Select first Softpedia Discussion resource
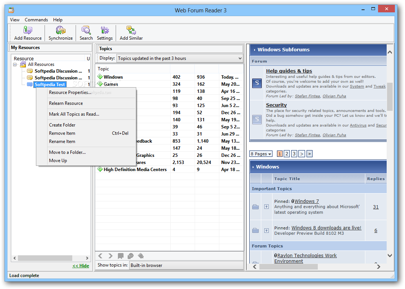Screen dimensions: 405x289 [58, 71]
